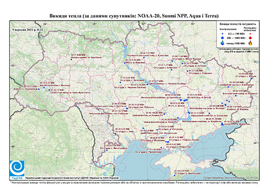This screenshot has width=268, height=190.
Task: Click the 0,3 — 199 MW legend label
Action: point(237,34)
